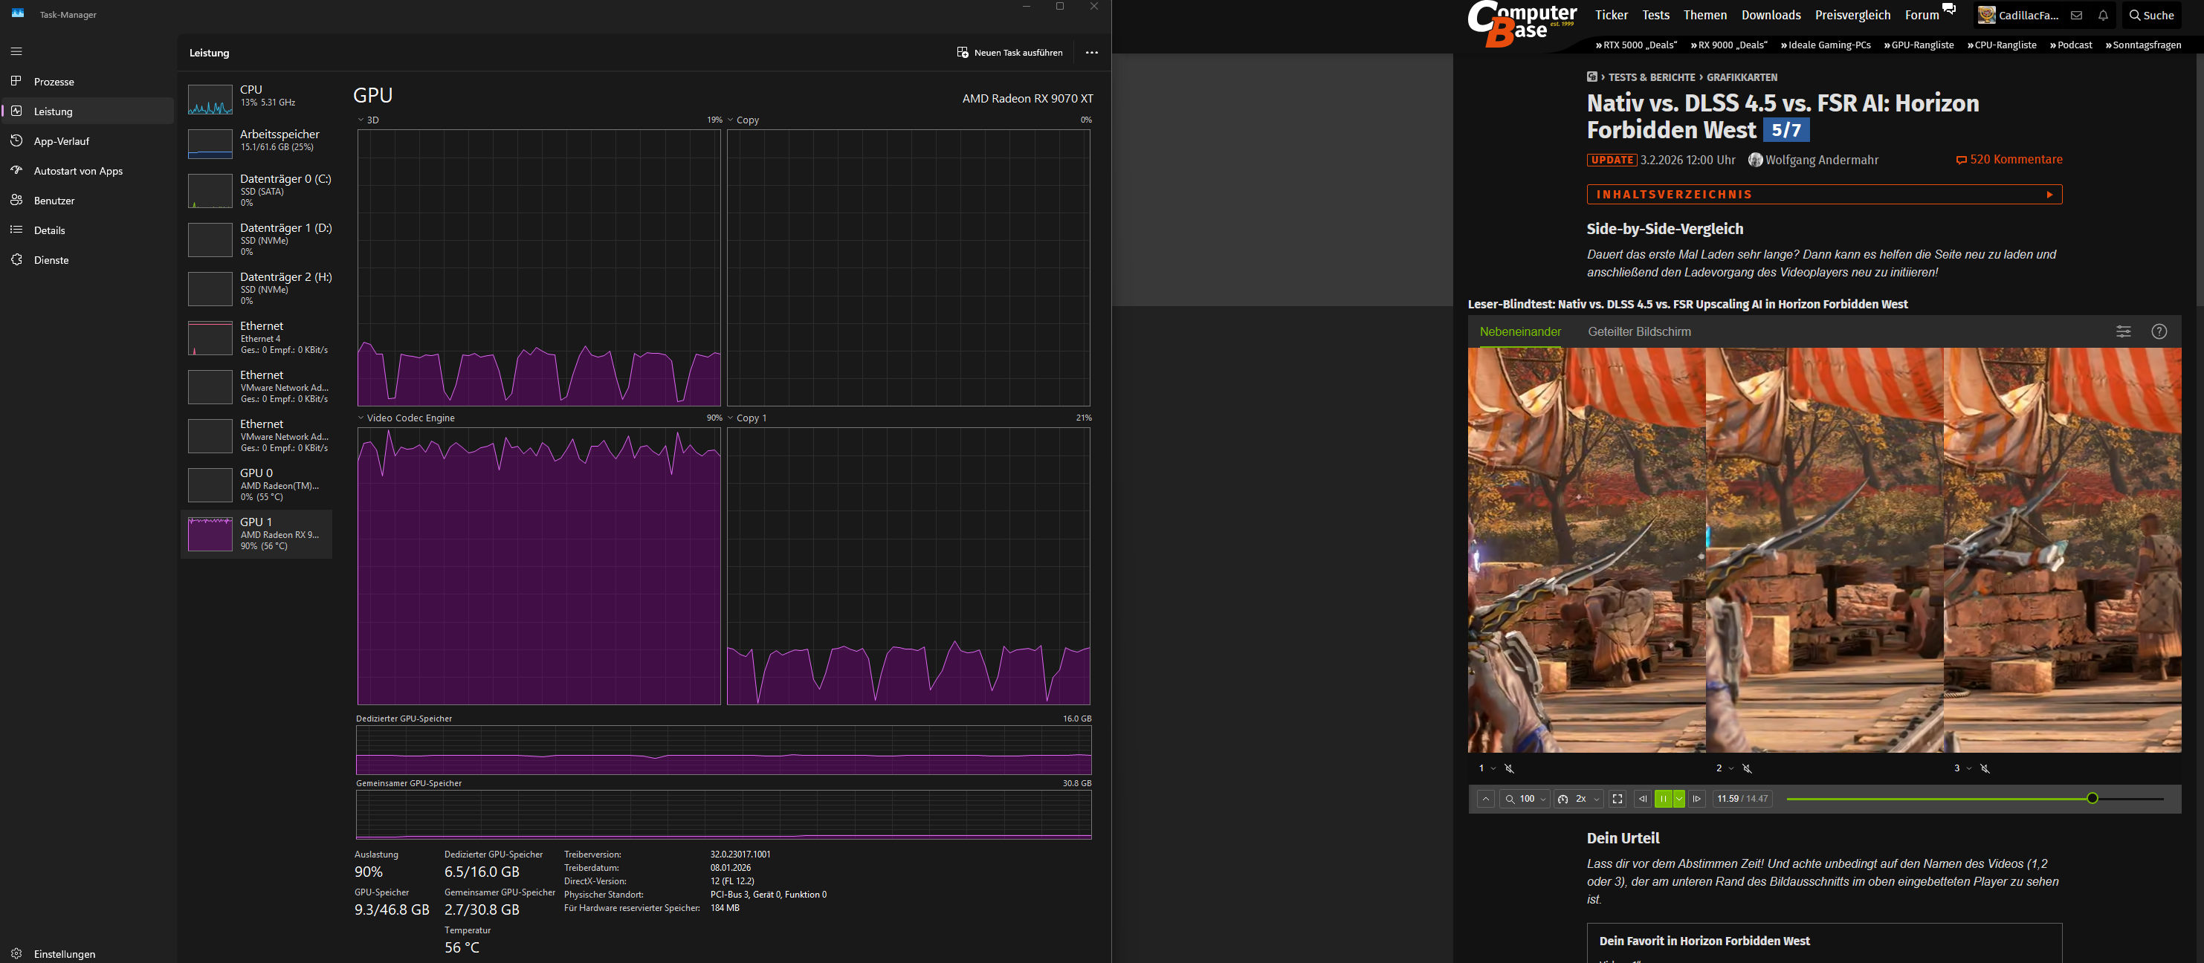Open the video player settings sliders icon
2204x963 pixels.
coord(2124,332)
